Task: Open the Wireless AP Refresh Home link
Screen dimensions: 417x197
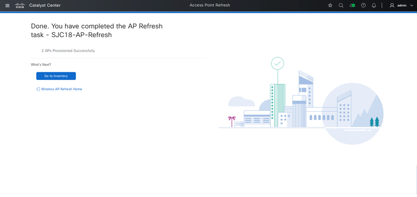Action: 61,89
